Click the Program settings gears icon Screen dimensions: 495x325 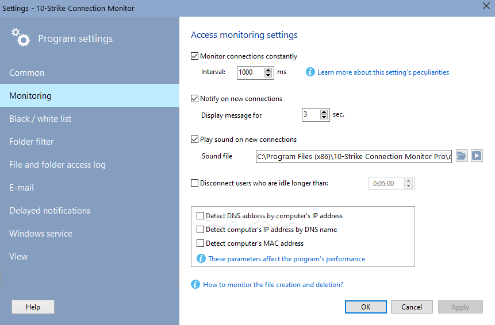click(21, 37)
